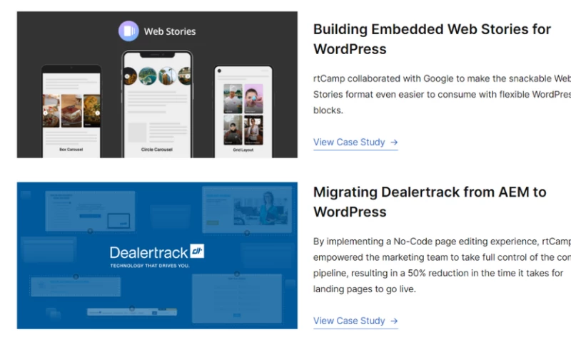Open View Case Study for Embedded Web Stories
The image size is (571, 342).
pyautogui.click(x=349, y=142)
